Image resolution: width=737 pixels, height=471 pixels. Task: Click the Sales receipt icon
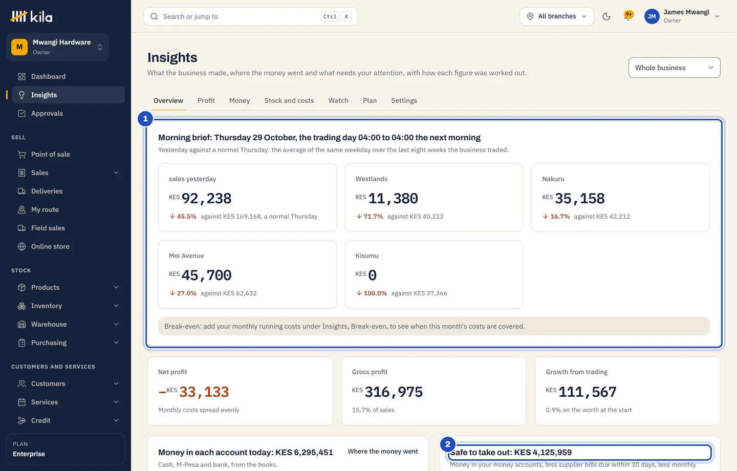pos(21,173)
